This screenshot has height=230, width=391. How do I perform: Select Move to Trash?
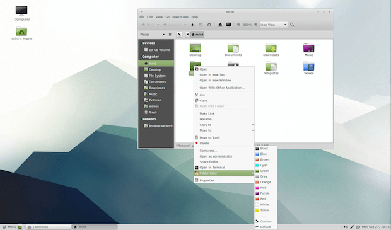224,137
